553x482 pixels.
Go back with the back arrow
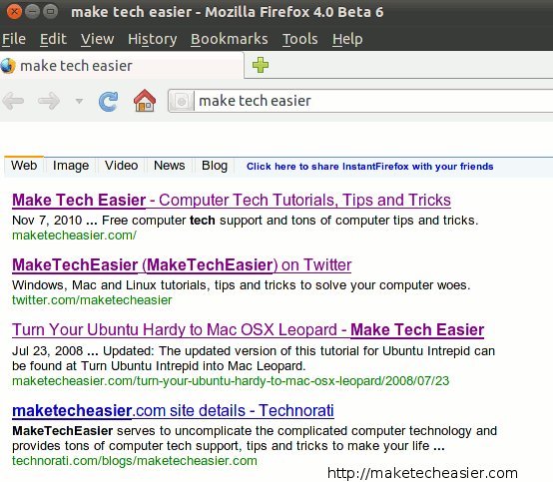pyautogui.click(x=13, y=101)
